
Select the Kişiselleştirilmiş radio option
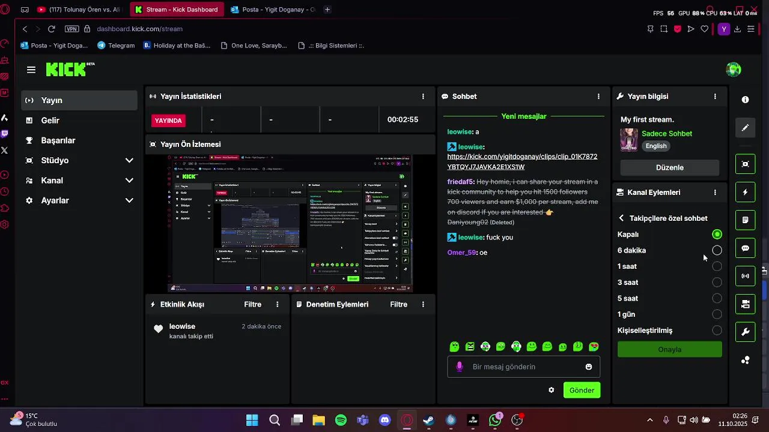[717, 330]
